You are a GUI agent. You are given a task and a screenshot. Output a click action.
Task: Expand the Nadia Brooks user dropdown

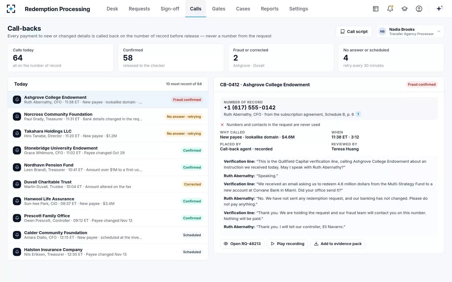410,31
